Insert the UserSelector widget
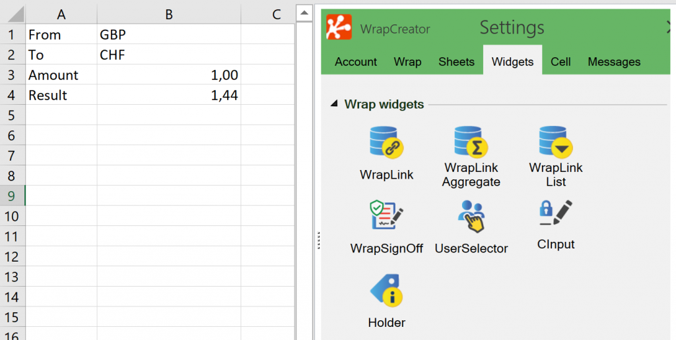 coord(471,227)
